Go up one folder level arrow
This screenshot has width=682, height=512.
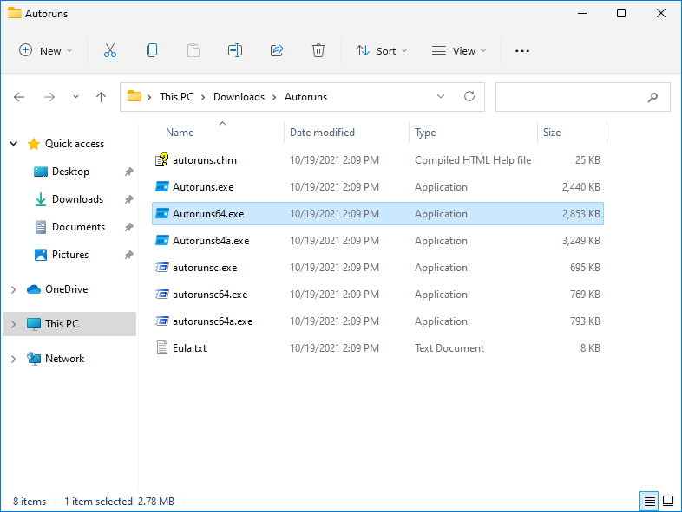[101, 97]
